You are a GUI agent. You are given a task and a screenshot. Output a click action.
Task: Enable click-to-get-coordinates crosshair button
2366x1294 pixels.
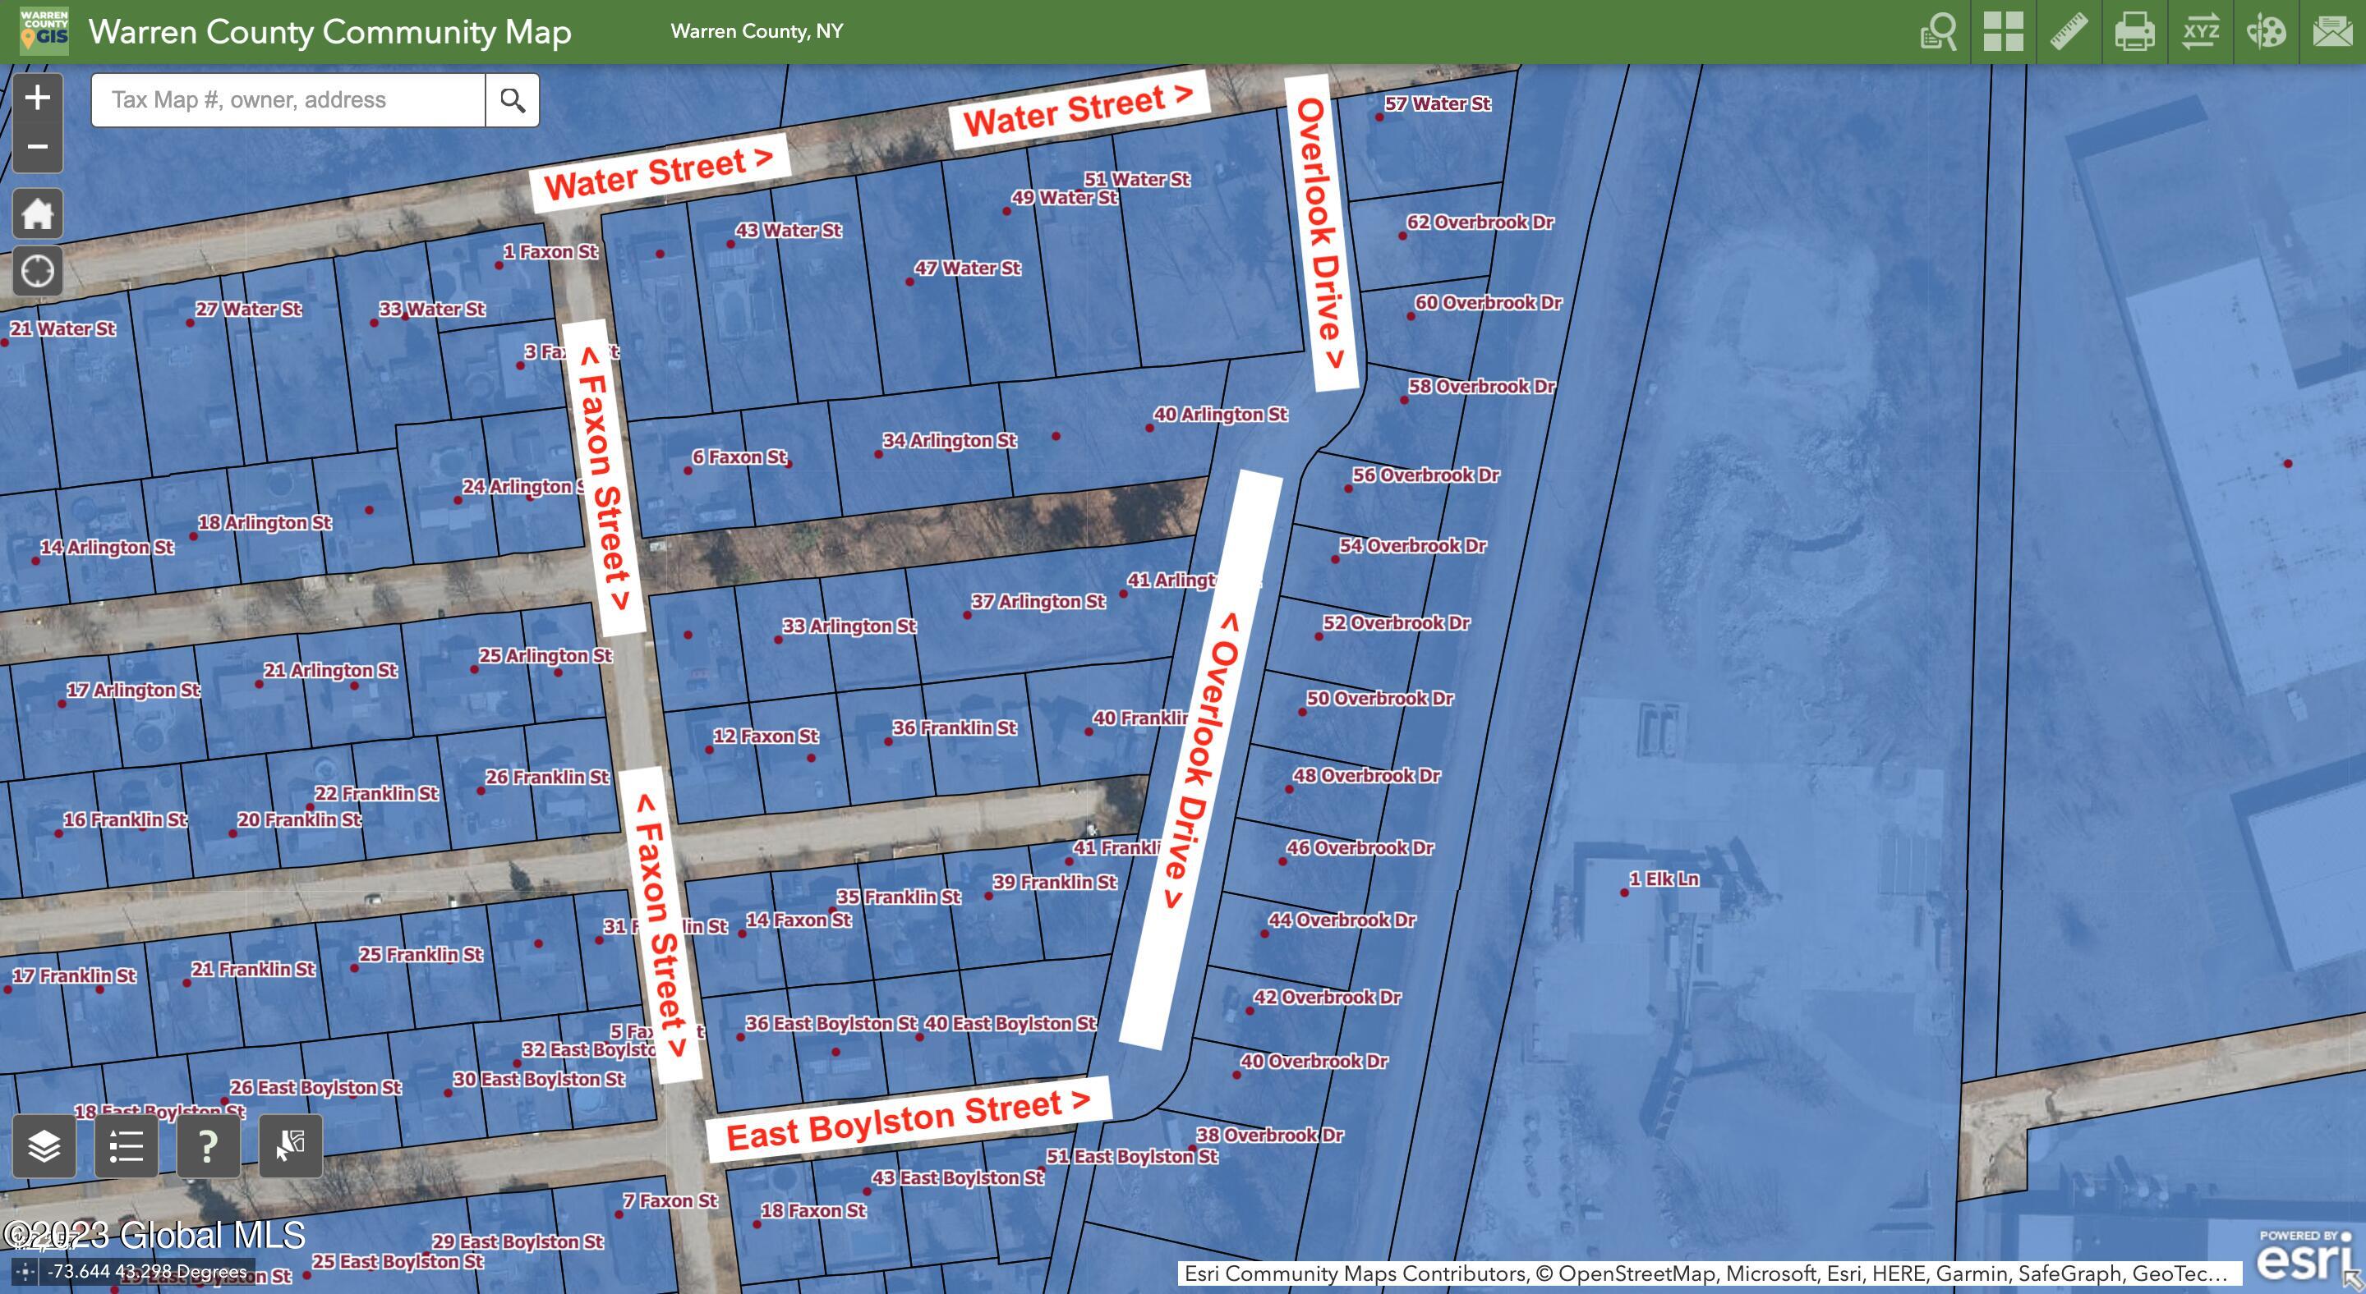coord(25,1271)
